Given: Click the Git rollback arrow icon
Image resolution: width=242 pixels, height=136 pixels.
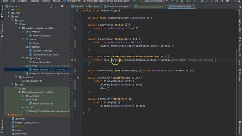Looking at the screenshot, I should coord(222,1).
